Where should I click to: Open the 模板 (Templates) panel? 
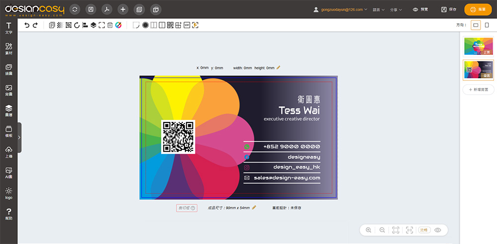coord(8,131)
